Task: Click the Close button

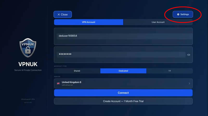Action: click(x=63, y=15)
